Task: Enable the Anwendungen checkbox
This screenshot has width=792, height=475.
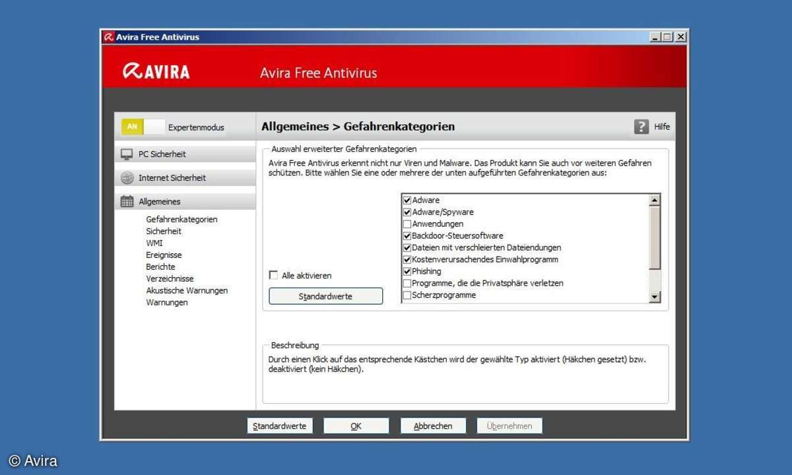Action: [x=407, y=224]
